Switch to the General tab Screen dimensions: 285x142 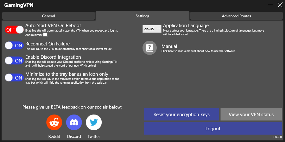click(x=48, y=16)
